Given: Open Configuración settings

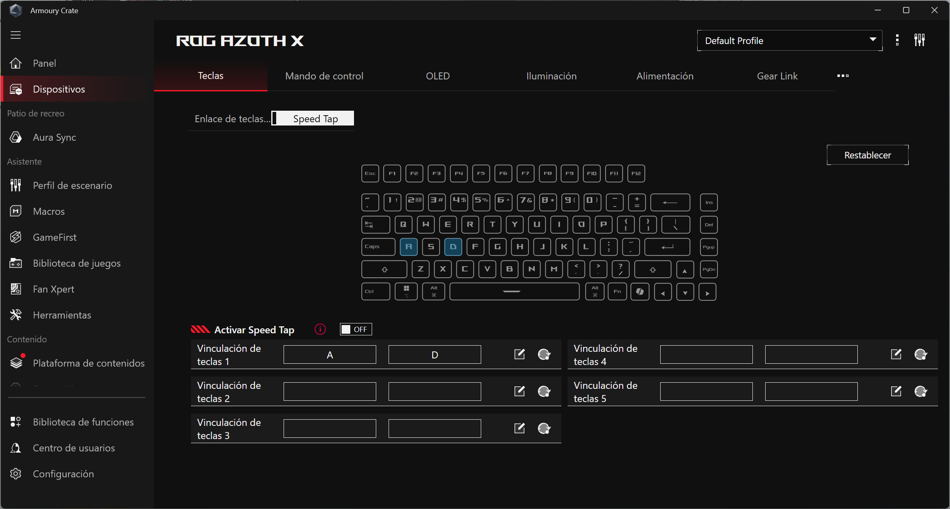Looking at the screenshot, I should [77, 474].
